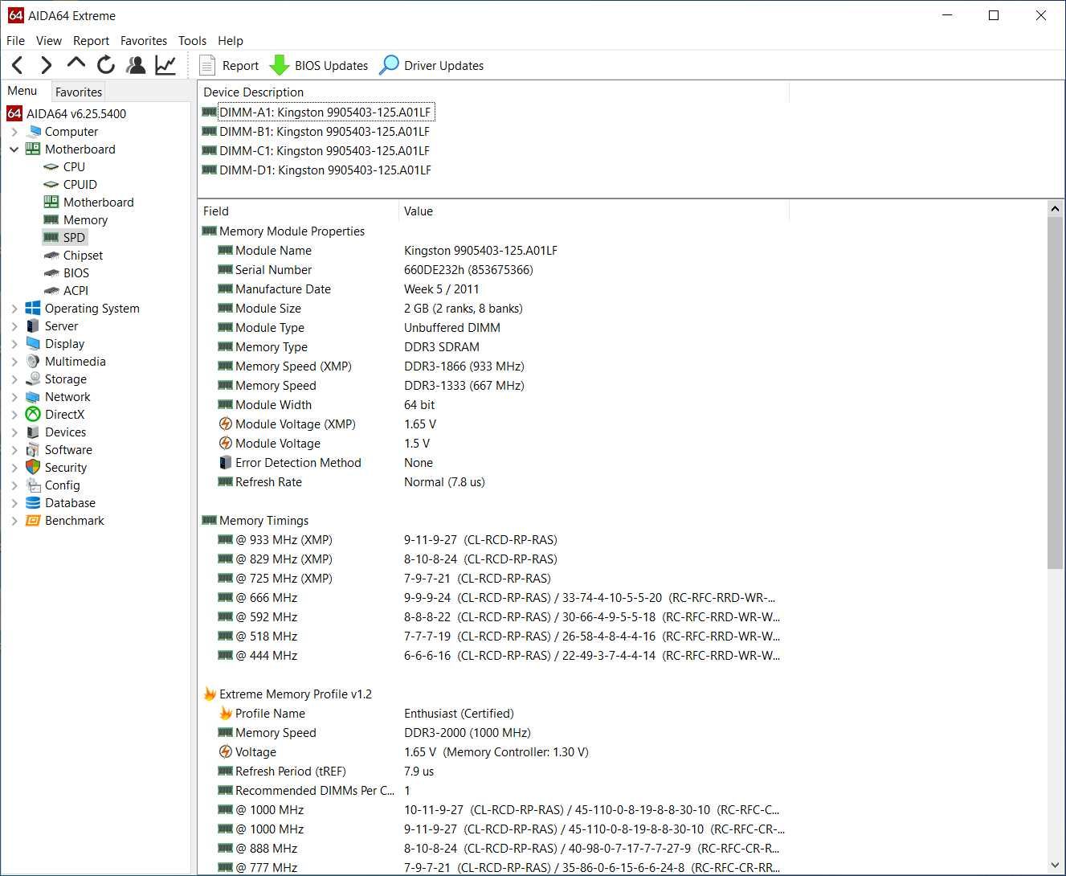The height and width of the screenshot is (876, 1066).
Task: Select the SPD item icon
Action: coord(51,238)
